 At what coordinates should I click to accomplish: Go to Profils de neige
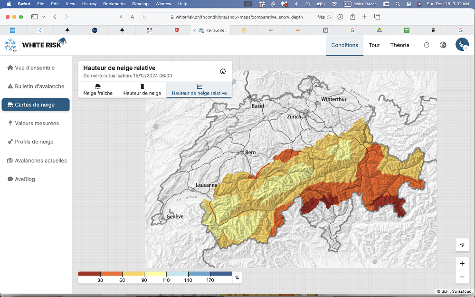click(x=30, y=142)
